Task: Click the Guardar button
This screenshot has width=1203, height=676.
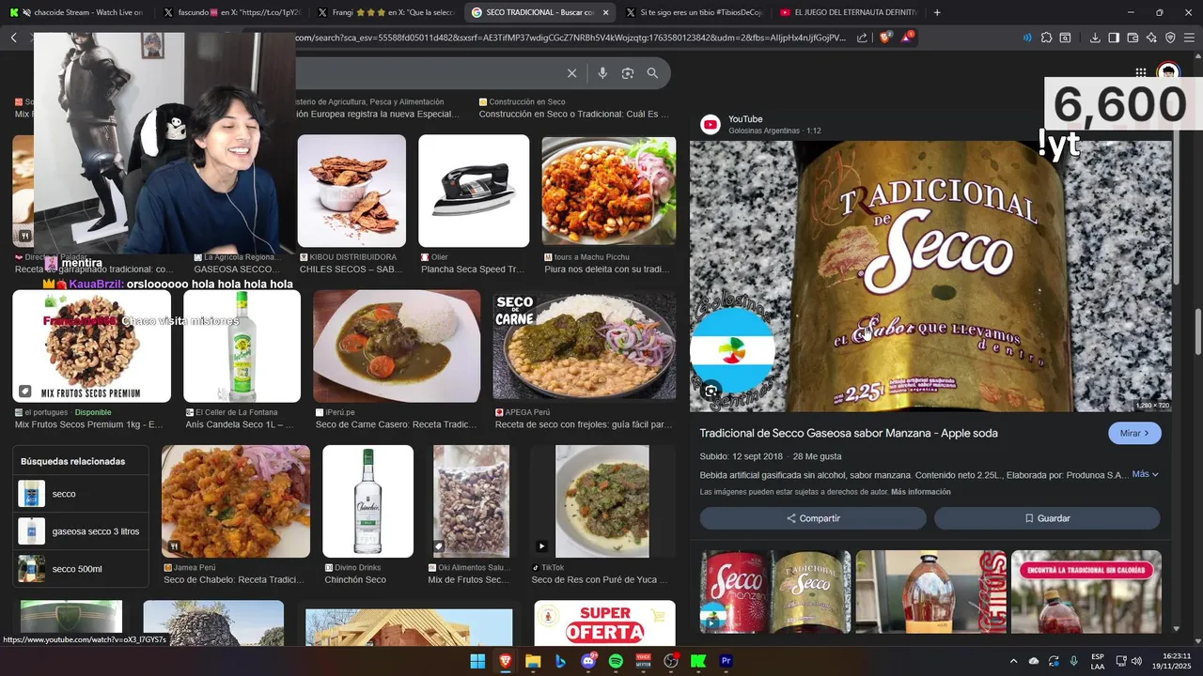Action: tap(1047, 518)
